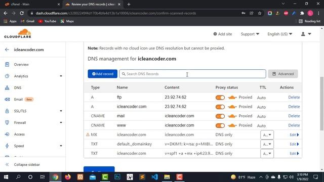This screenshot has width=324, height=182.
Task: Focus the Search DNS Records field
Action: pos(192,74)
